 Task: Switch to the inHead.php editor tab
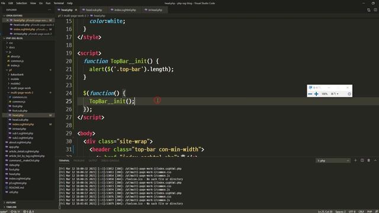click(x=155, y=10)
